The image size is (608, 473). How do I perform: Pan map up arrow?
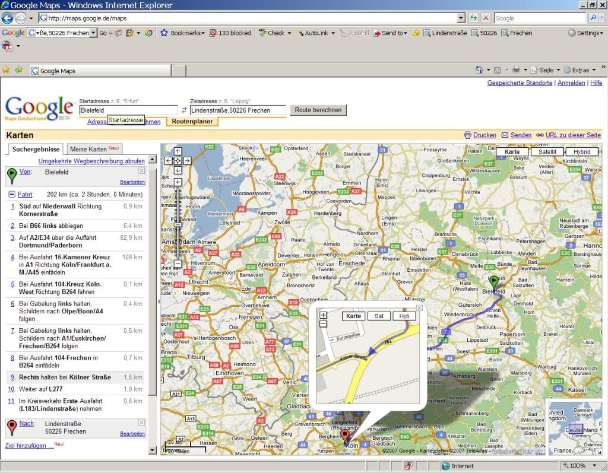(178, 151)
